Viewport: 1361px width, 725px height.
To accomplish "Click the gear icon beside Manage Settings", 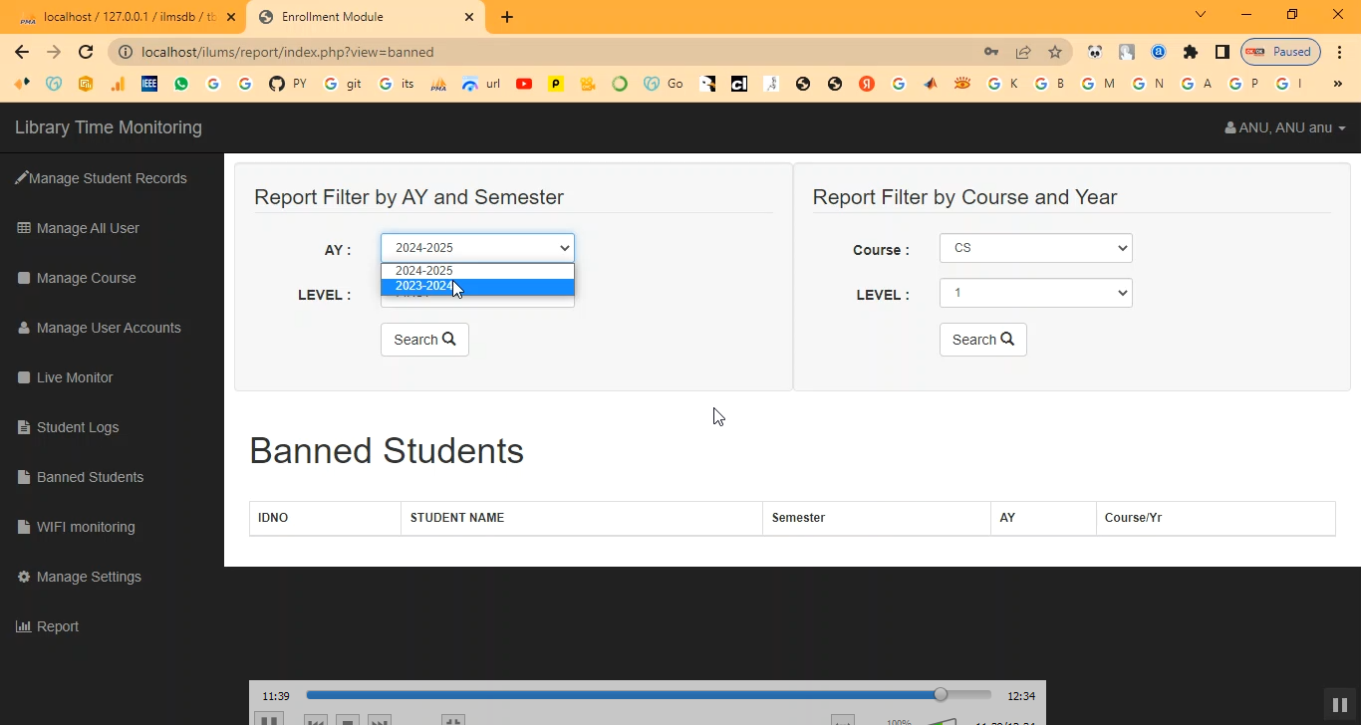I will coord(24,577).
